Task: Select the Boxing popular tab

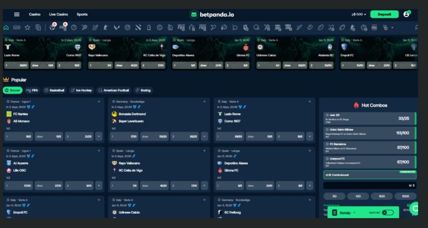Action: coord(143,90)
